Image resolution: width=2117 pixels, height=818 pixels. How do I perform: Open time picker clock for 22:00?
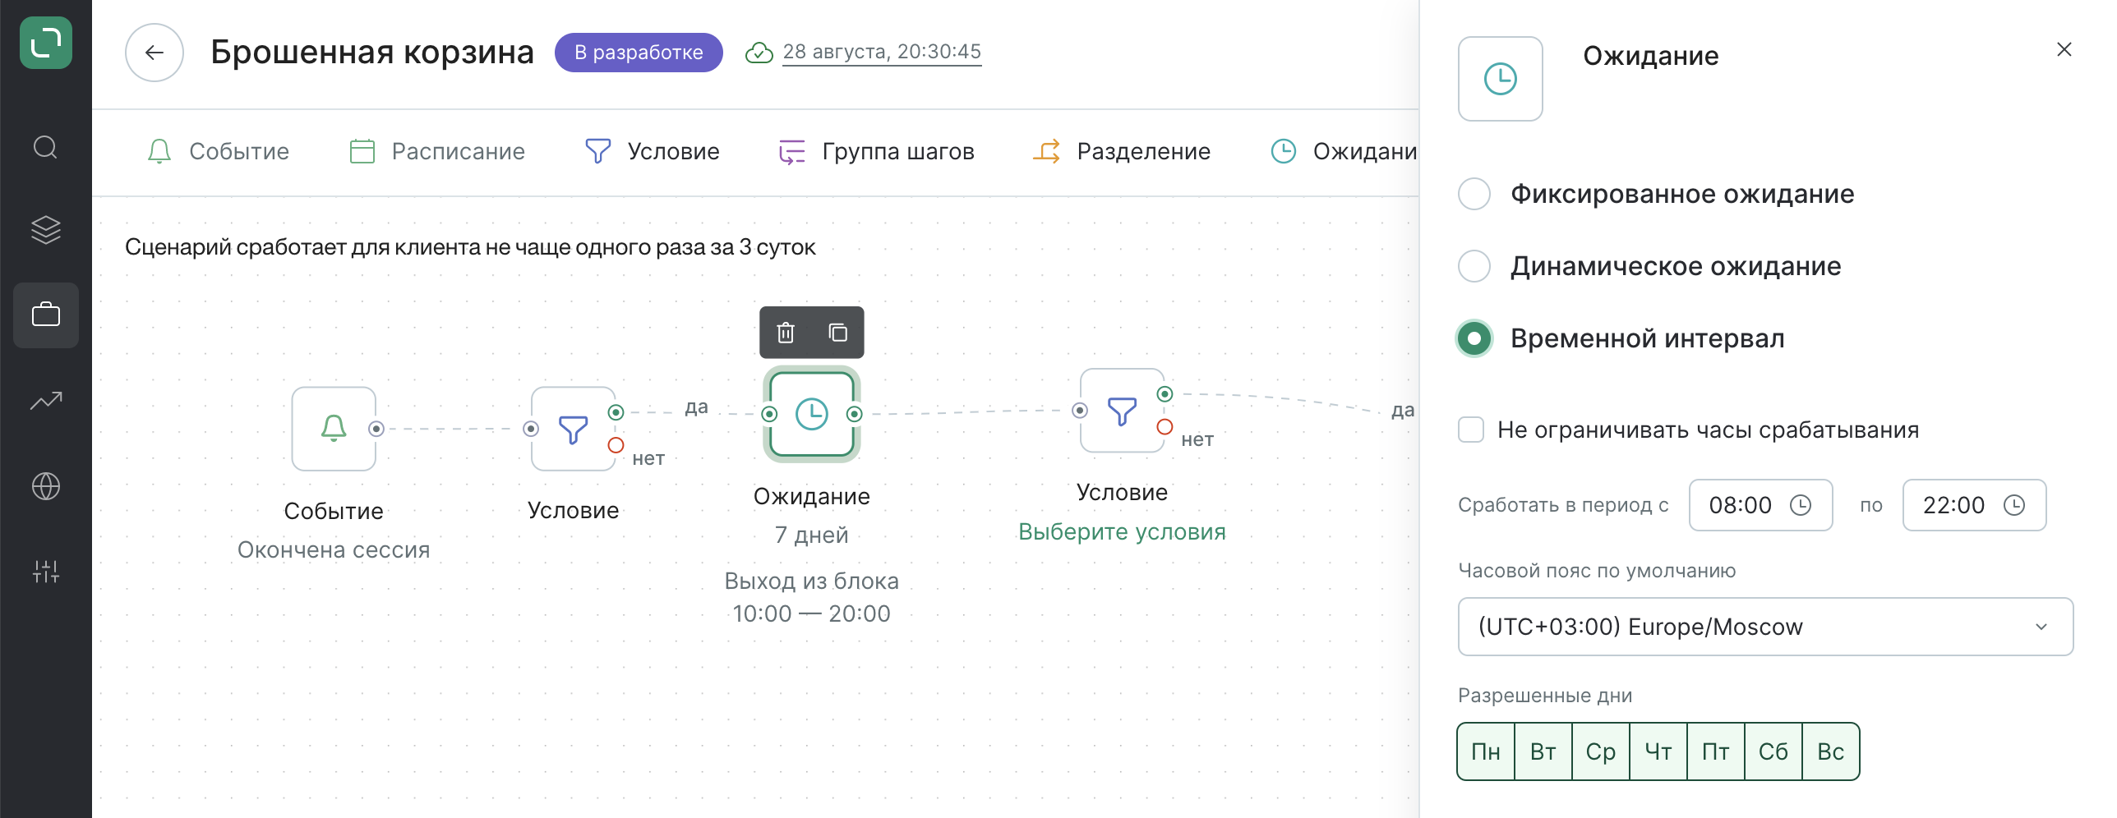point(2014,505)
